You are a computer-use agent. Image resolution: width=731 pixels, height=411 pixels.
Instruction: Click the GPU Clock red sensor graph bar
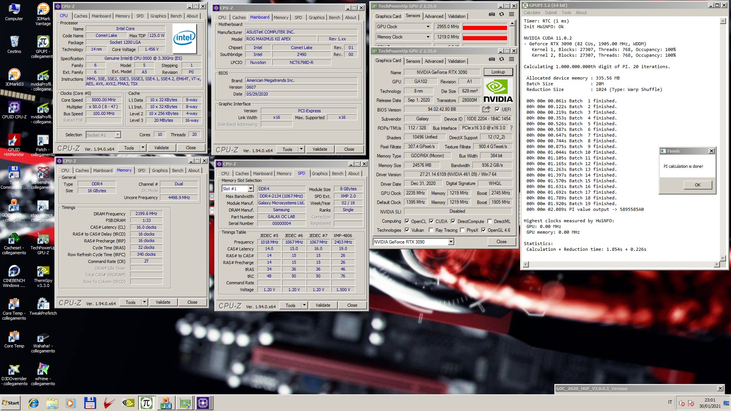click(485, 27)
